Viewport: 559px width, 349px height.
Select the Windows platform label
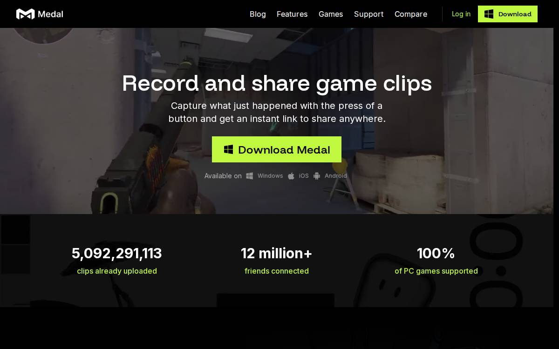(x=270, y=176)
